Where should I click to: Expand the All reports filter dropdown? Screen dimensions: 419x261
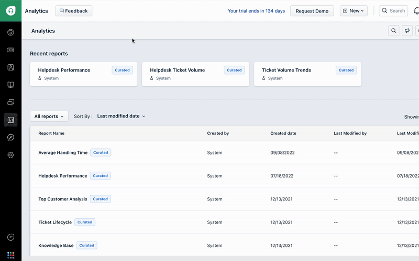(49, 116)
